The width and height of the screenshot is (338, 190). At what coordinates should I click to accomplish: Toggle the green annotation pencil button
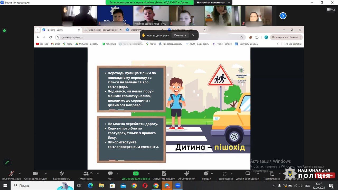[x=7, y=162]
